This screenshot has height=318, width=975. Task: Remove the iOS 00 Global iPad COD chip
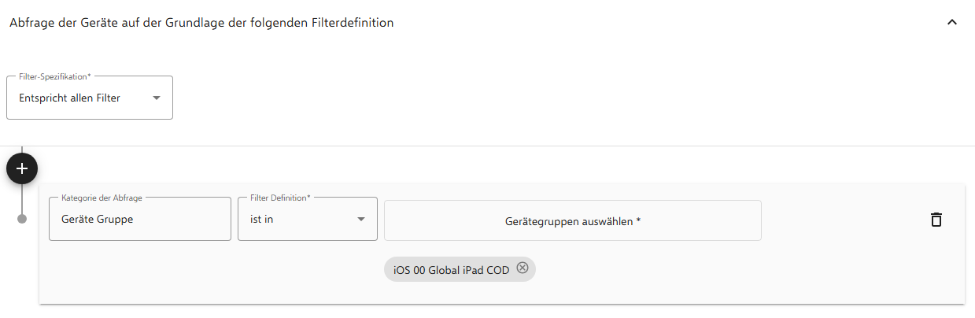[523, 268]
